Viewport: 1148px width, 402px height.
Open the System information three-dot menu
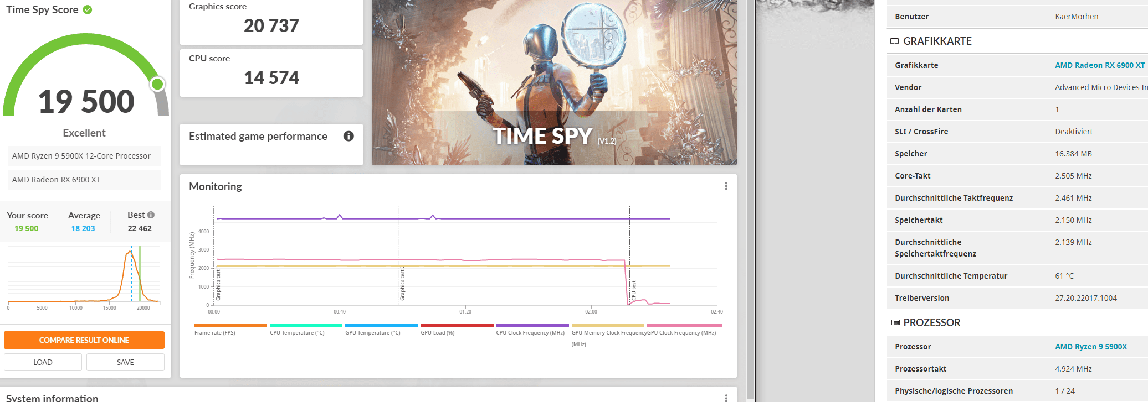coord(726,398)
